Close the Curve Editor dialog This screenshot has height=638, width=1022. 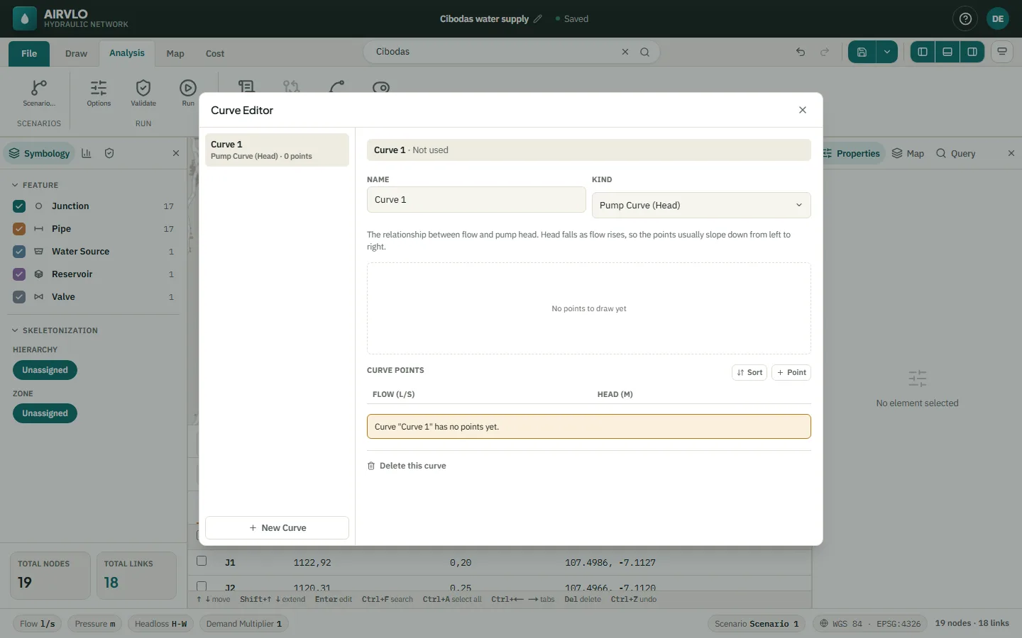(803, 110)
